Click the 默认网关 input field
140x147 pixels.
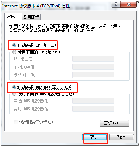[93, 75]
